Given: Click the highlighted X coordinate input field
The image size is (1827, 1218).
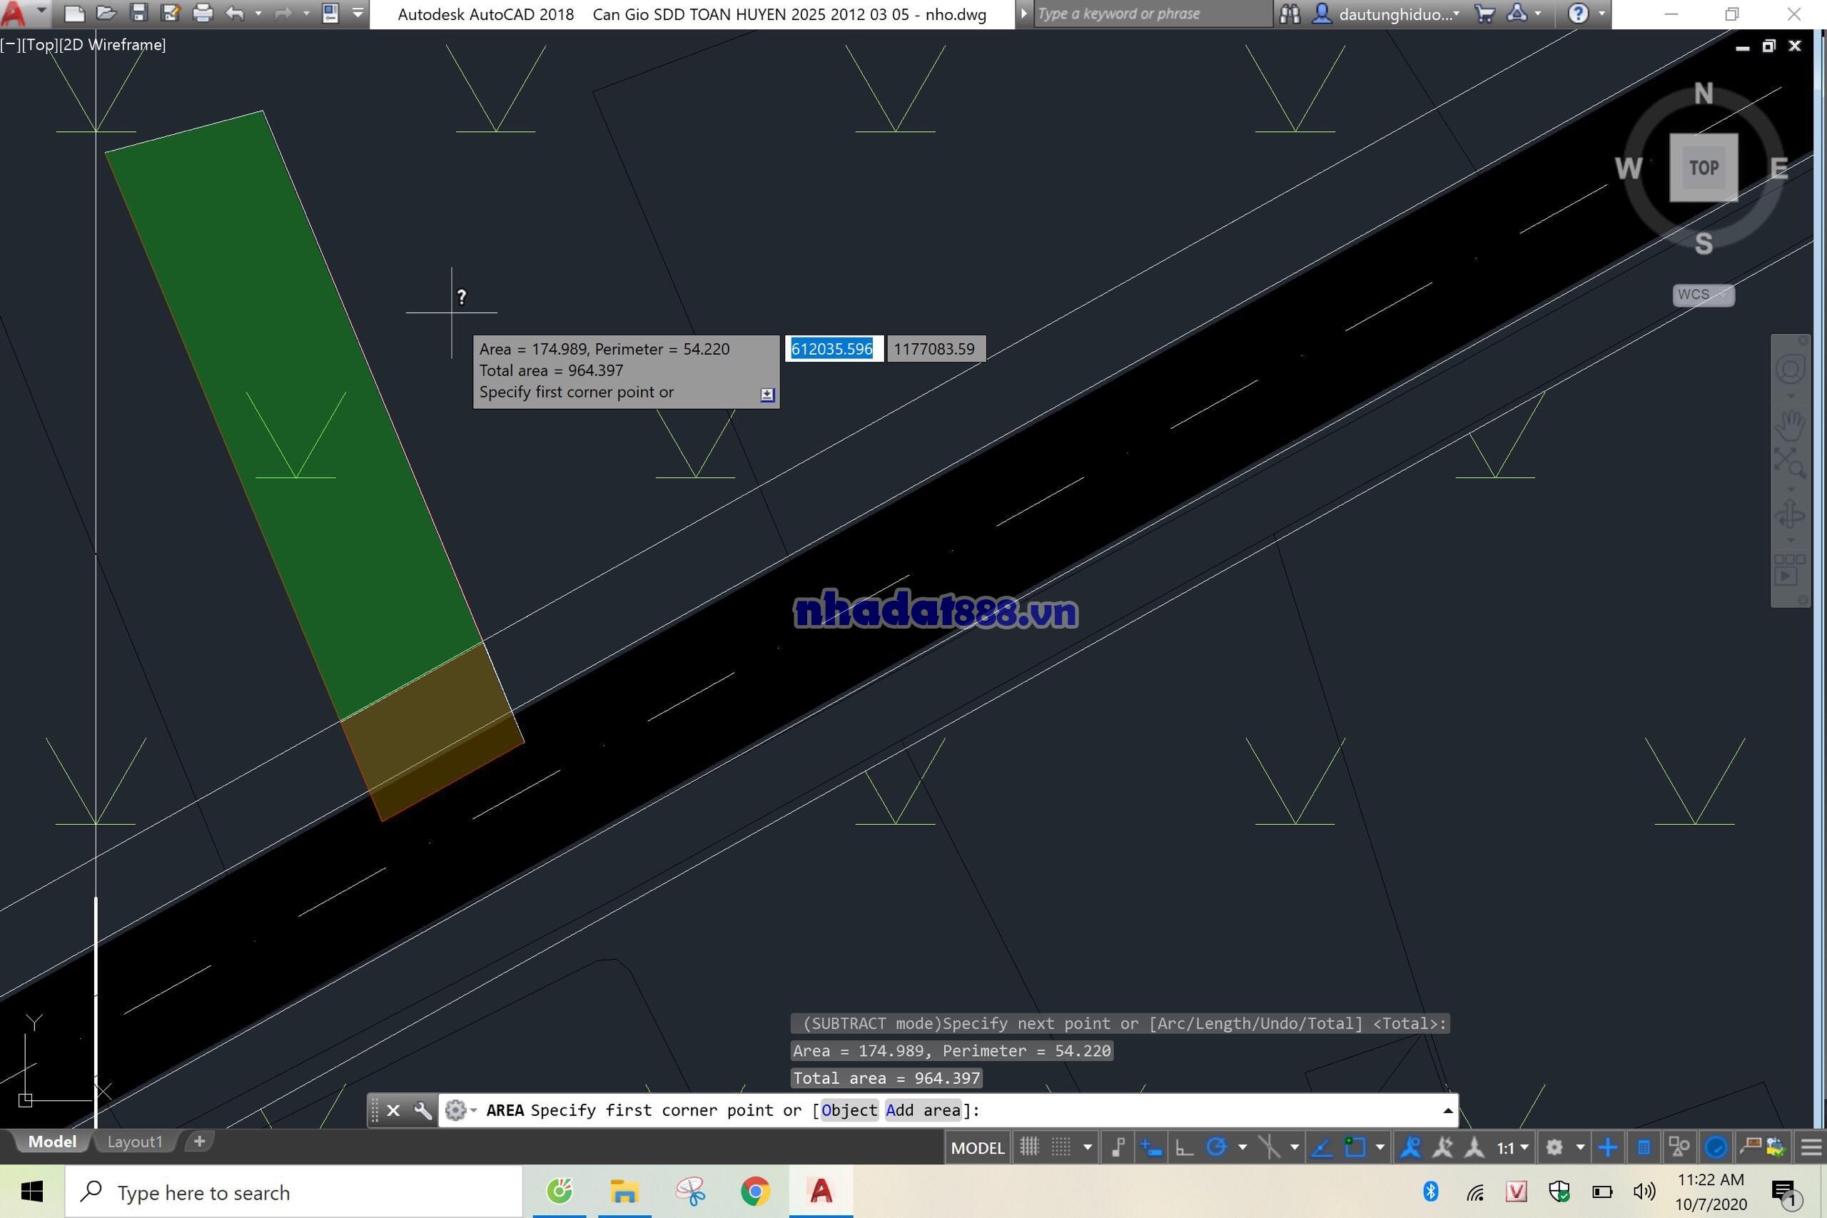Looking at the screenshot, I should pyautogui.click(x=832, y=349).
